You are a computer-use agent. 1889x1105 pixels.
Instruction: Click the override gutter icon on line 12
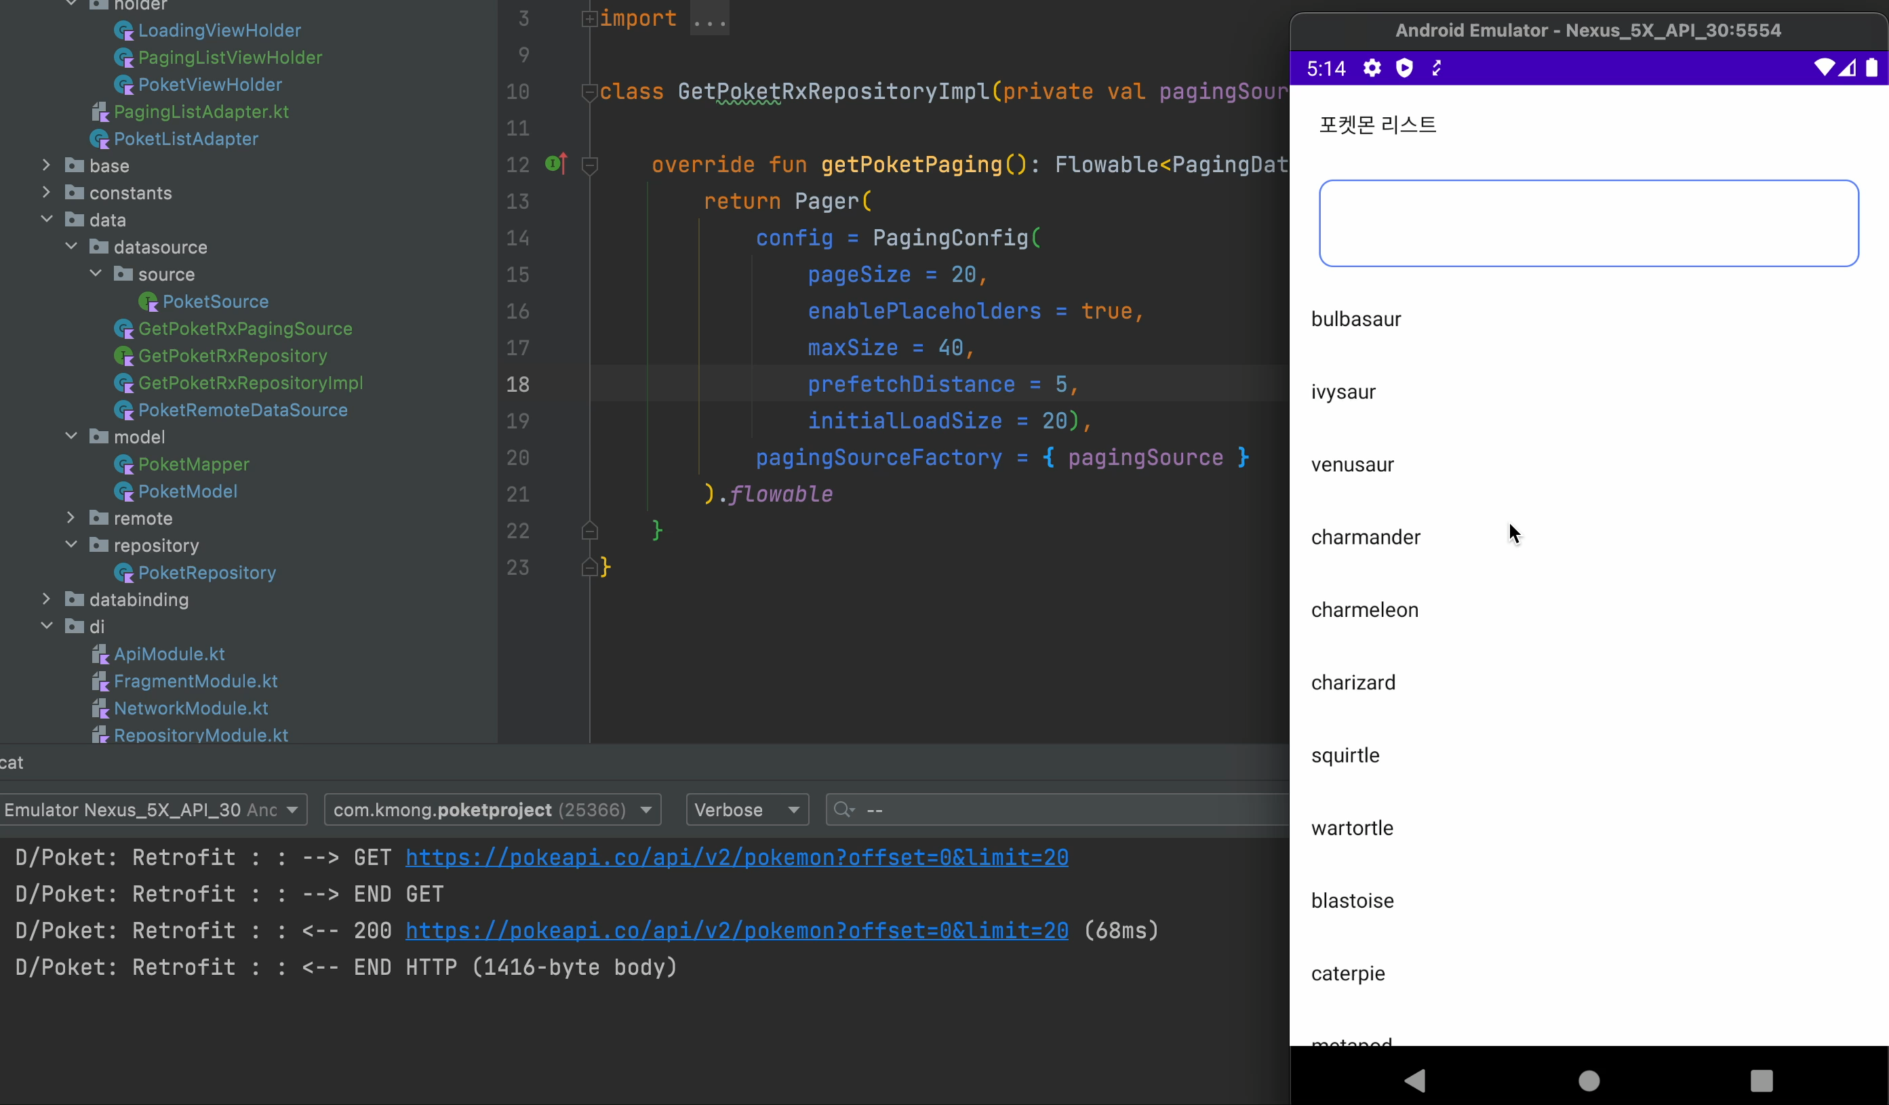pyautogui.click(x=555, y=163)
